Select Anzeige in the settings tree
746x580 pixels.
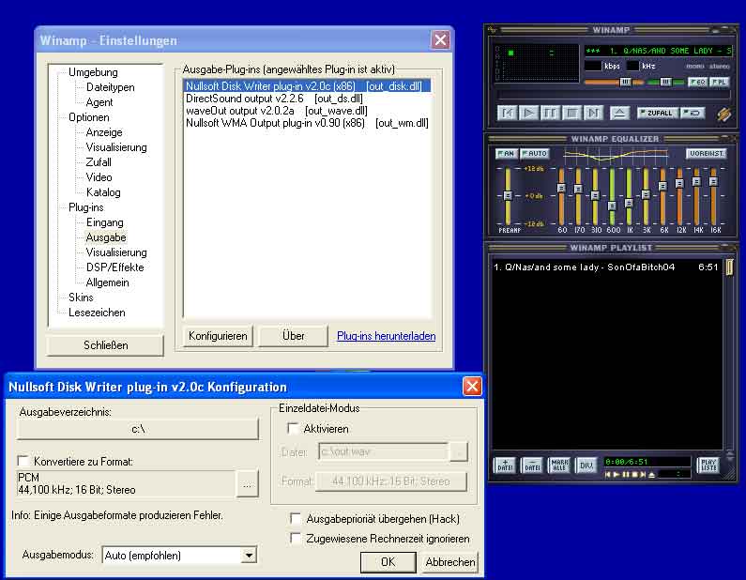[x=104, y=132]
